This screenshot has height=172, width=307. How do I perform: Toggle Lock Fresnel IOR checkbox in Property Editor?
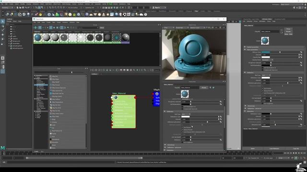[x=182, y=132]
